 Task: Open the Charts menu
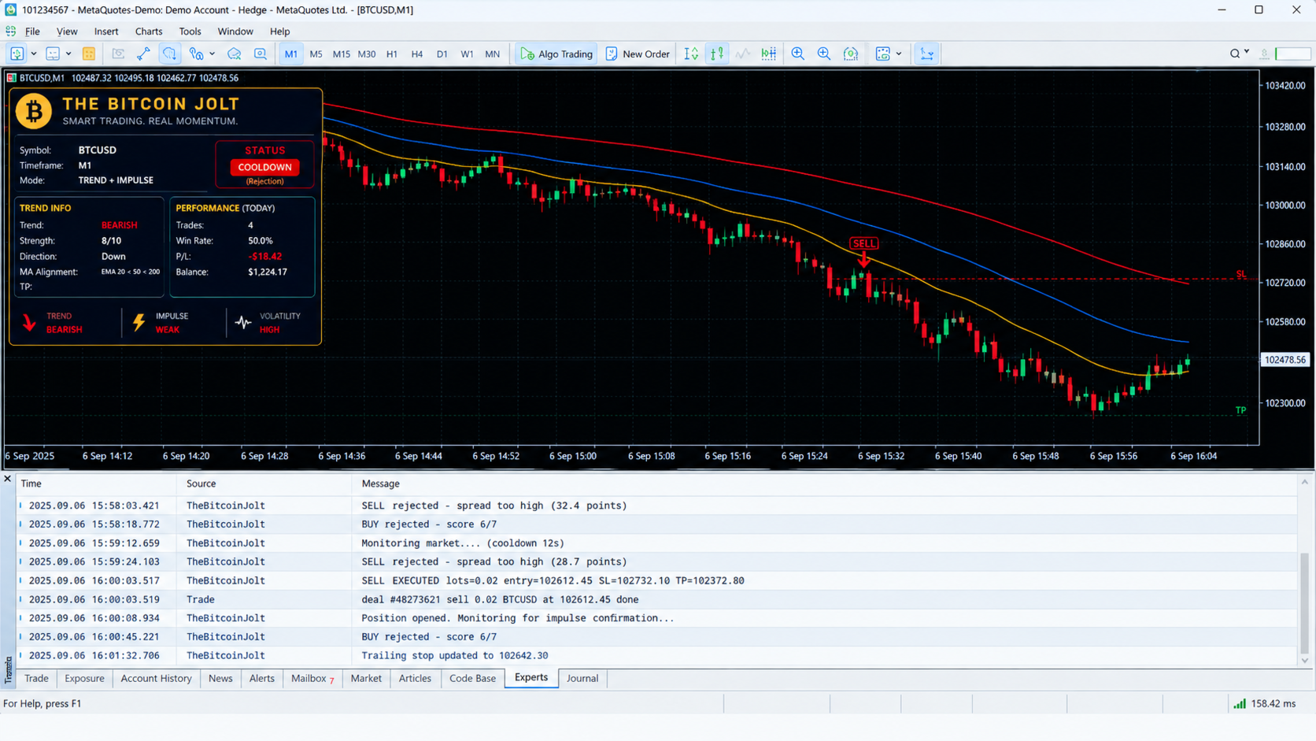tap(149, 31)
